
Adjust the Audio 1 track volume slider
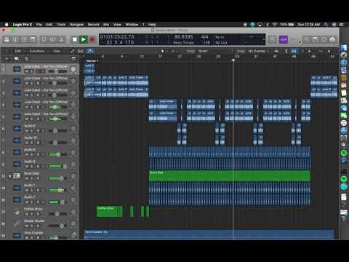click(x=57, y=190)
